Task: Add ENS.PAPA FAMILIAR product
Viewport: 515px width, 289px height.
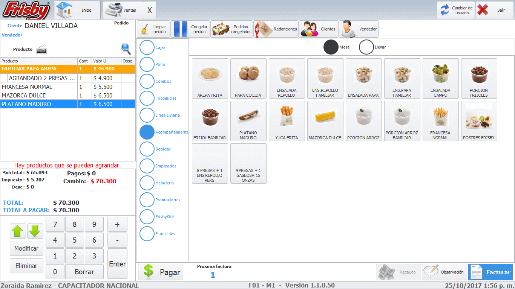Action: tap(402, 78)
